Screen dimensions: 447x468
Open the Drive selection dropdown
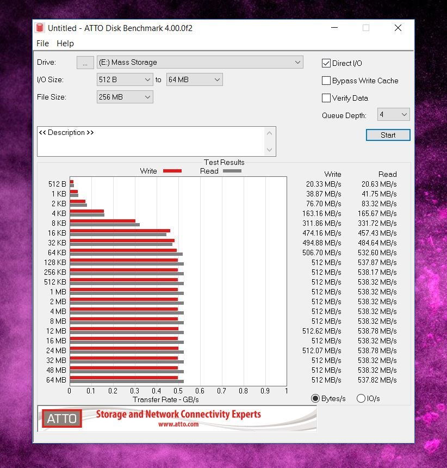(200, 63)
